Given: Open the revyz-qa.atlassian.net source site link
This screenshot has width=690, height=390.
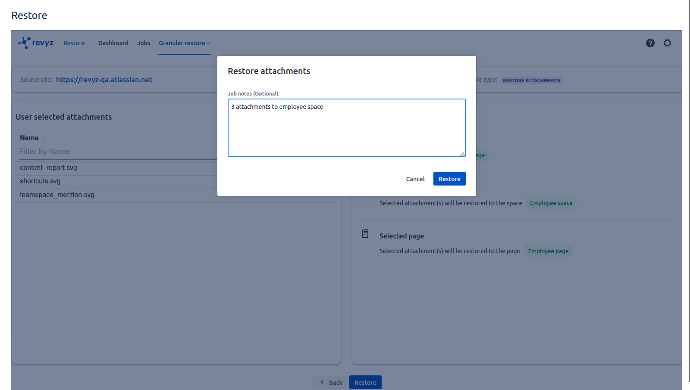Looking at the screenshot, I should coord(104,80).
